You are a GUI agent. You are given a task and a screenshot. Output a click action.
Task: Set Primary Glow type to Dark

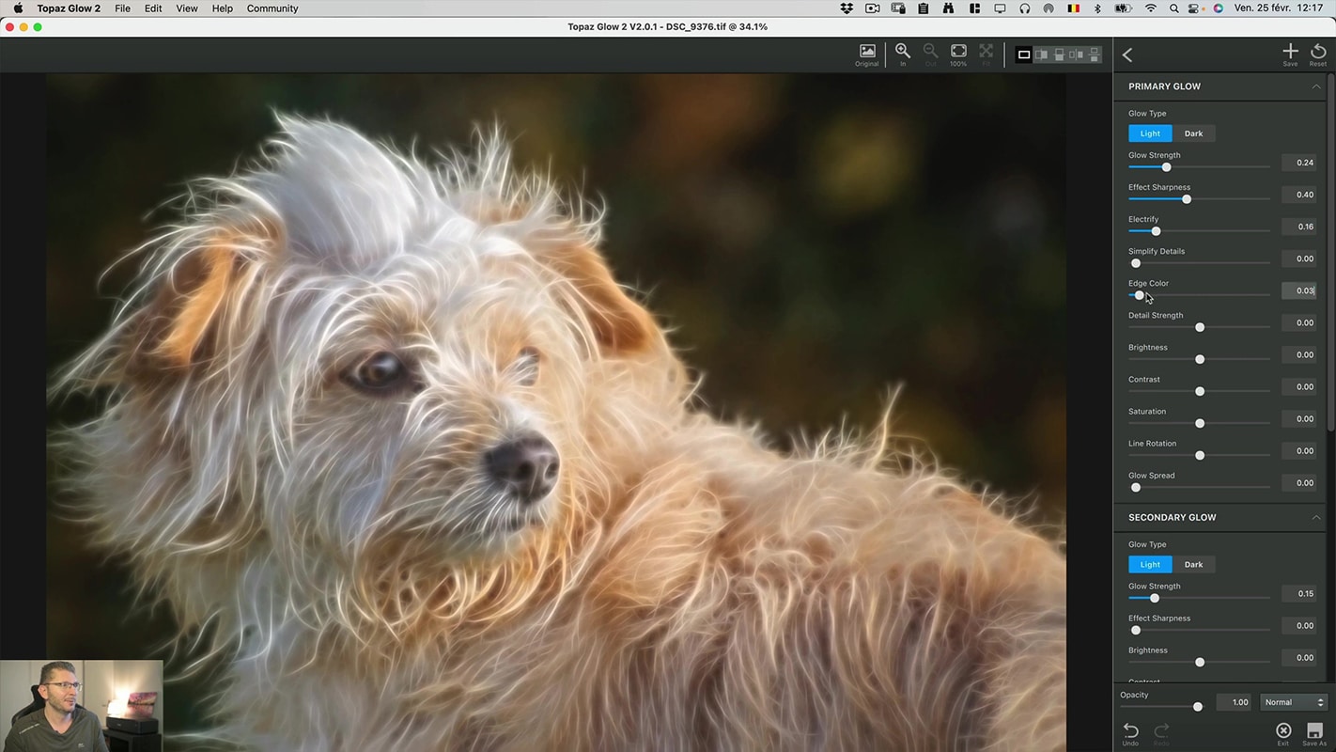(x=1193, y=133)
